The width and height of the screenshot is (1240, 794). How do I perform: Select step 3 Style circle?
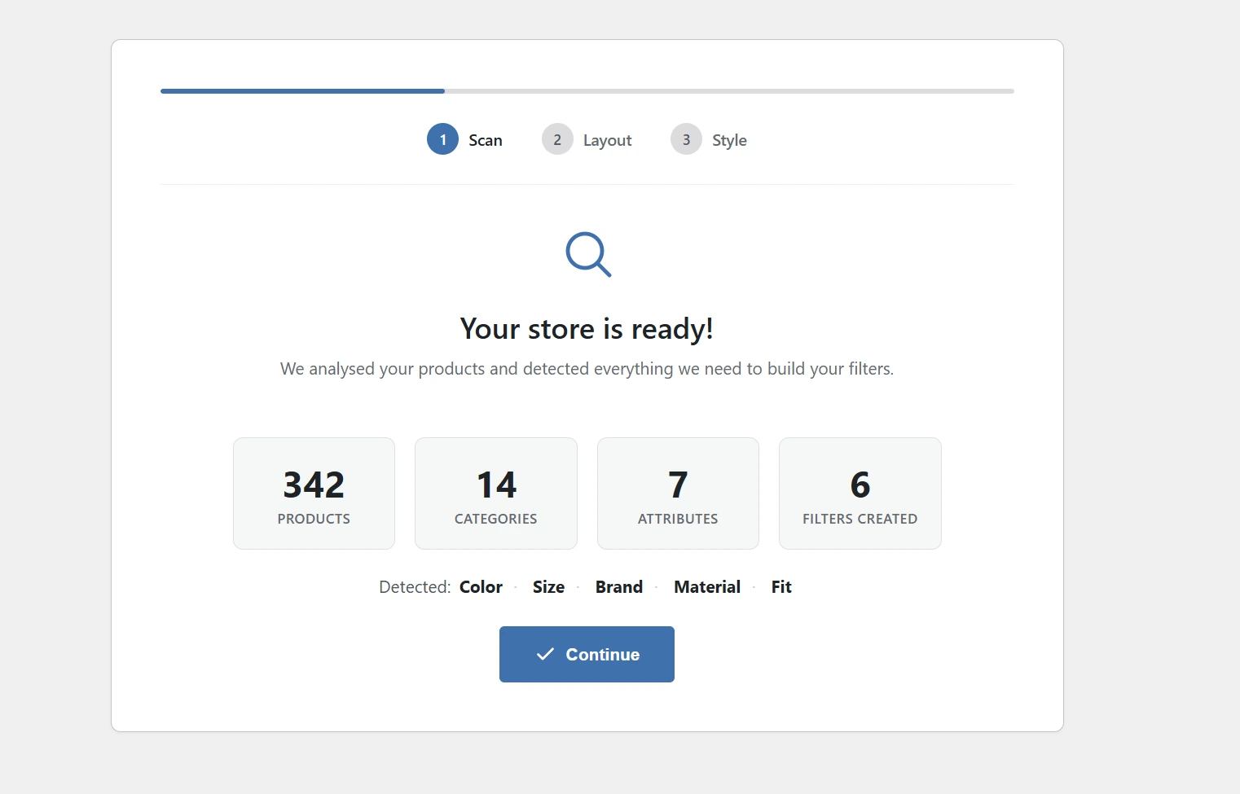(686, 139)
